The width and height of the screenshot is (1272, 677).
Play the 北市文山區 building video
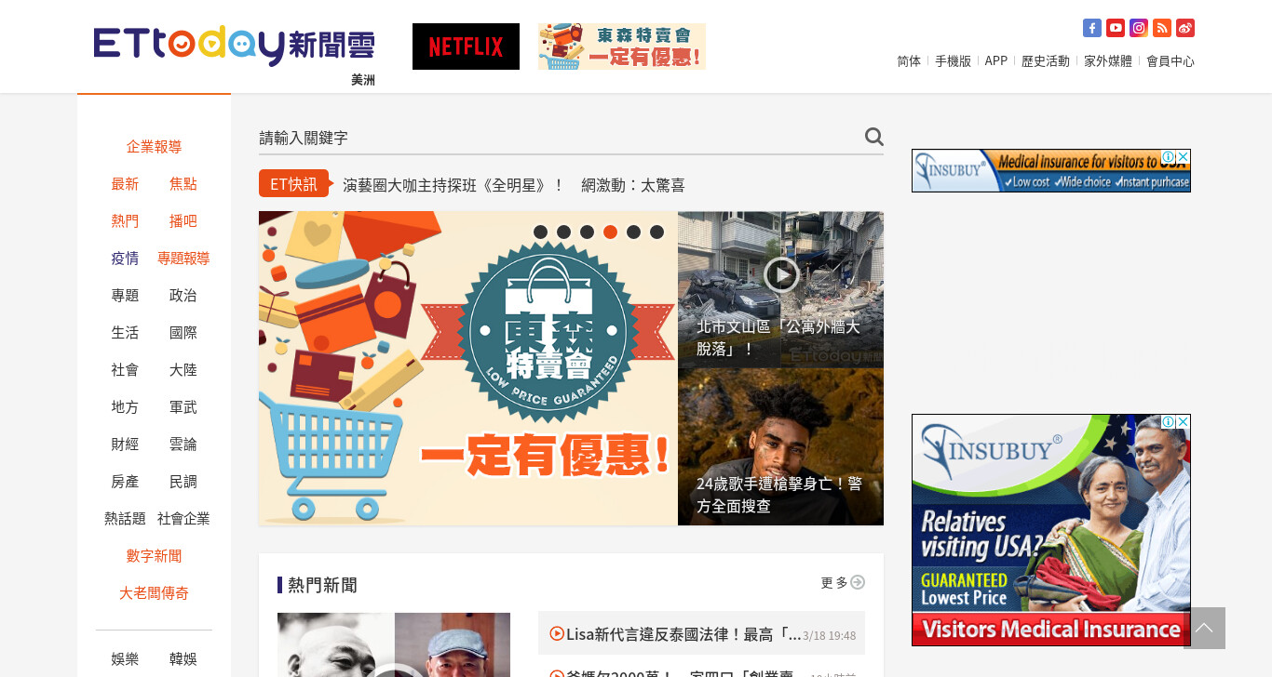point(781,274)
